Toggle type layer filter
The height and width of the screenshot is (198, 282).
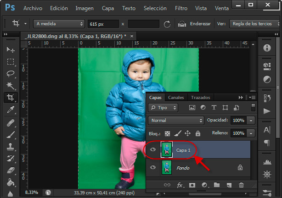click(214, 108)
